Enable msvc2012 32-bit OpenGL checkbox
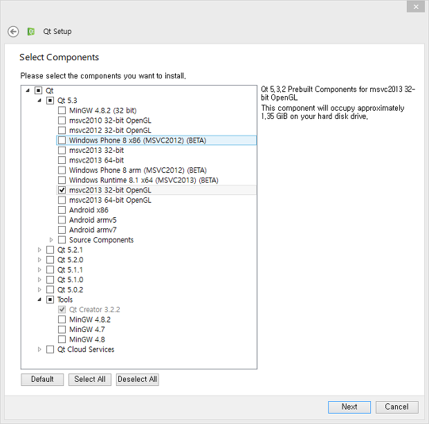This screenshot has width=429, height=424. (62, 130)
